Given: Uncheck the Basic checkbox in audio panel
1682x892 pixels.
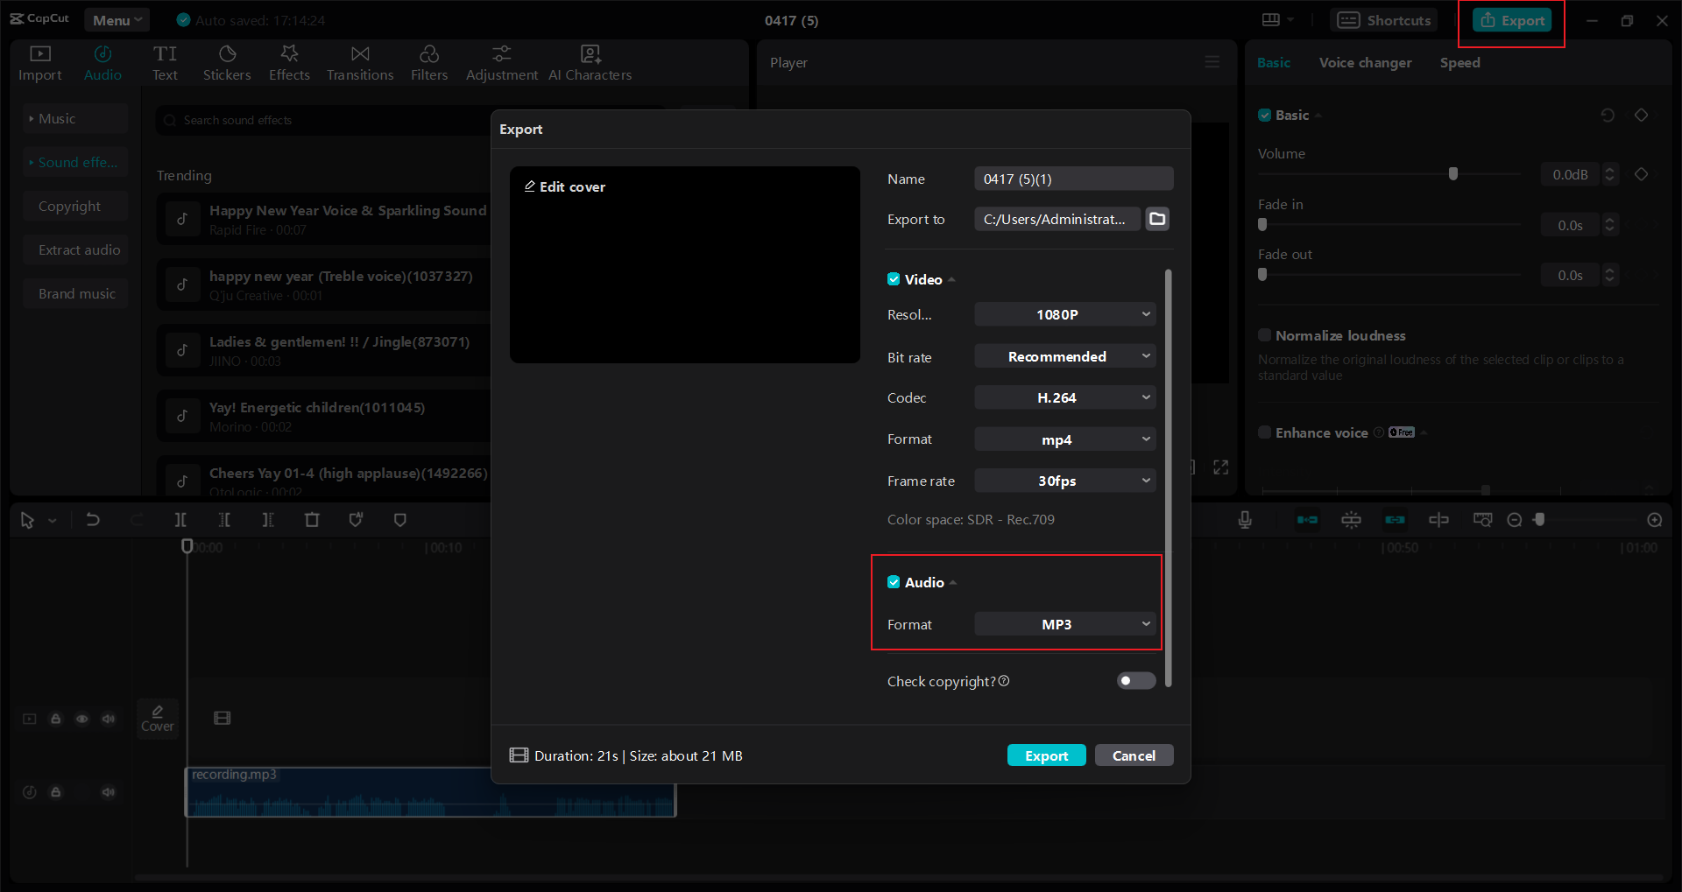Looking at the screenshot, I should click(1265, 115).
